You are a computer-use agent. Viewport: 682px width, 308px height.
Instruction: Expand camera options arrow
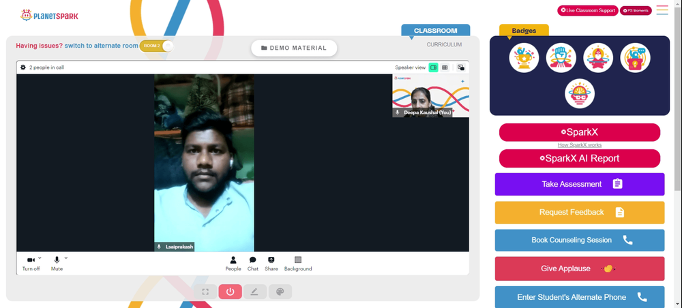[40, 258]
